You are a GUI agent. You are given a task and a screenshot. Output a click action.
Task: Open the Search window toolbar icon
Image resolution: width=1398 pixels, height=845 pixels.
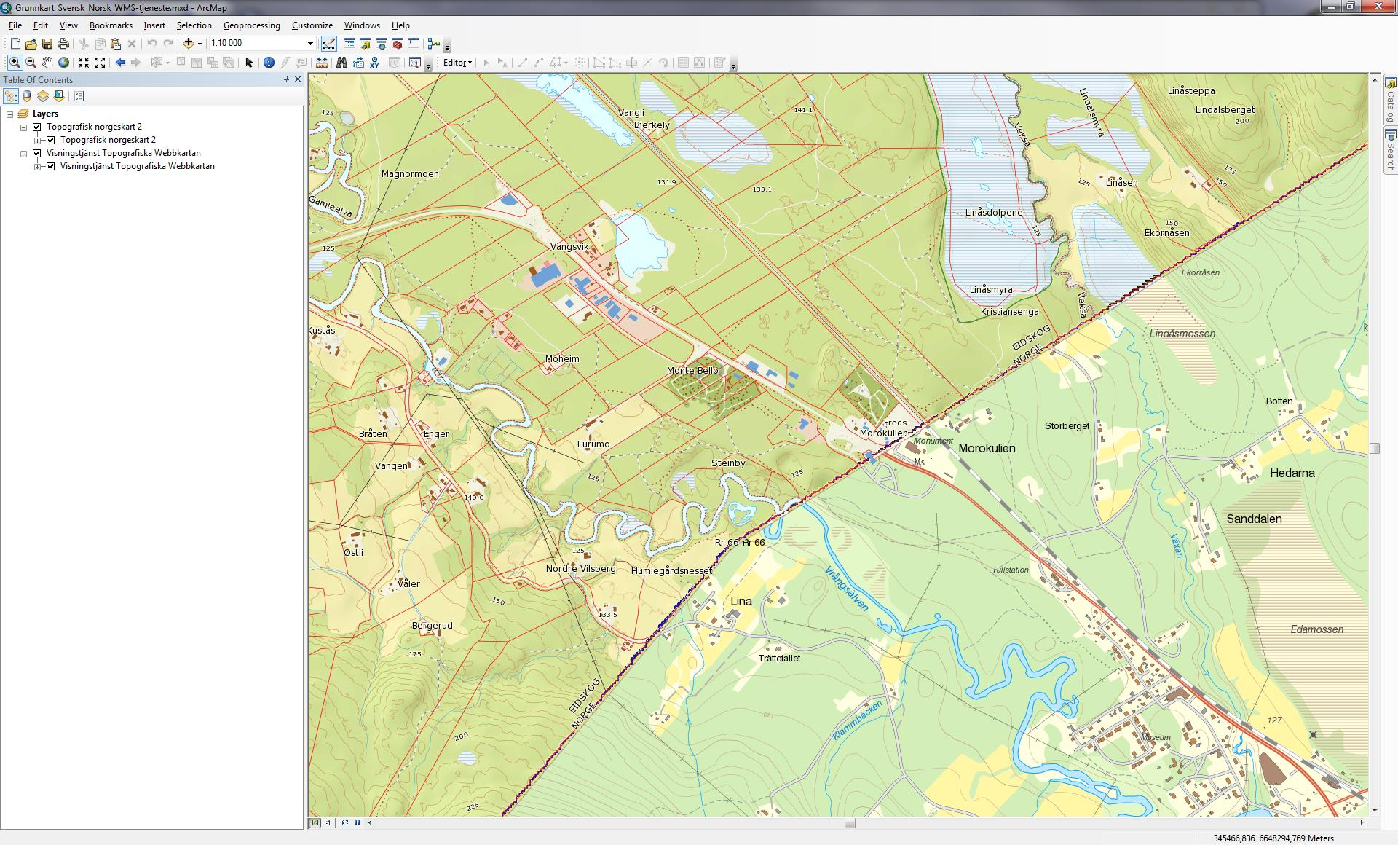click(382, 44)
